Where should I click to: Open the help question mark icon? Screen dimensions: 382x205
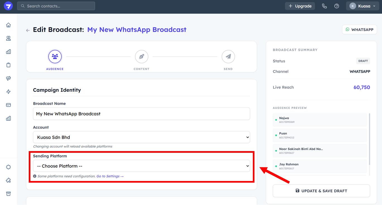click(337, 6)
